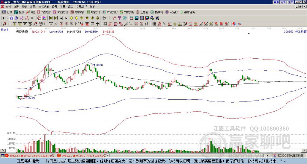Open the calculator icon in toolbar
The width and height of the screenshot is (307, 164).
[136, 18]
